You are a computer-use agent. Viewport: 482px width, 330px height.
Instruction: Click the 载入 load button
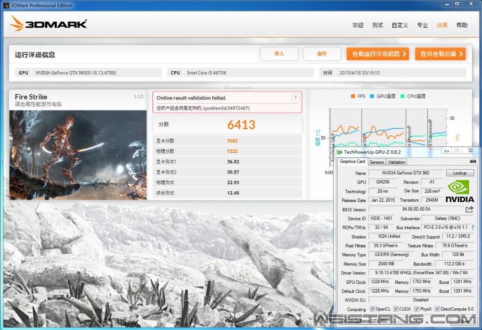pyautogui.click(x=279, y=54)
